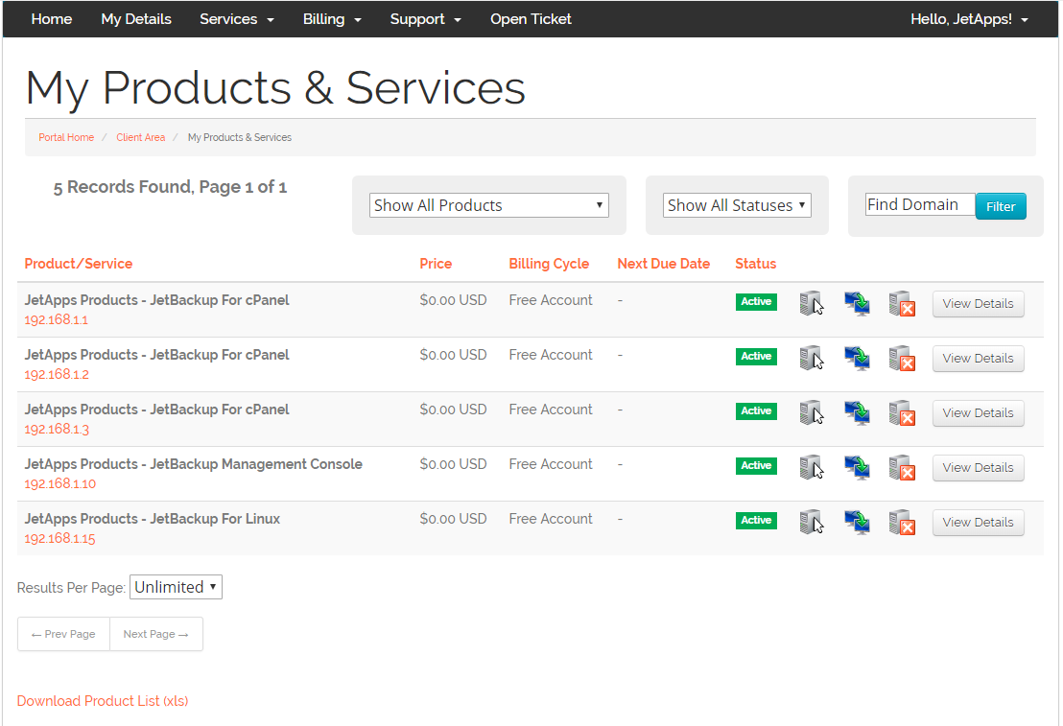The width and height of the screenshot is (1063, 726).
Task: Go to Home in navigation bar
Action: coord(52,19)
